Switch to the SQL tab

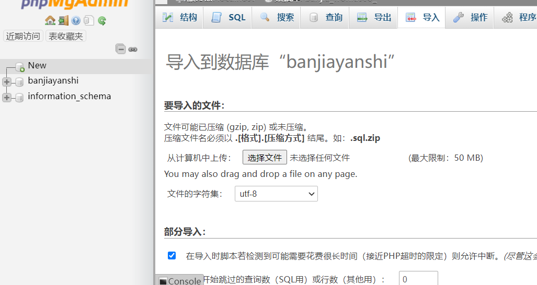point(228,17)
